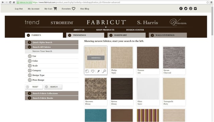Image resolution: width=214 pixels, height=122 pixels.
Task: Click the Log Out link
Action: (19, 9)
